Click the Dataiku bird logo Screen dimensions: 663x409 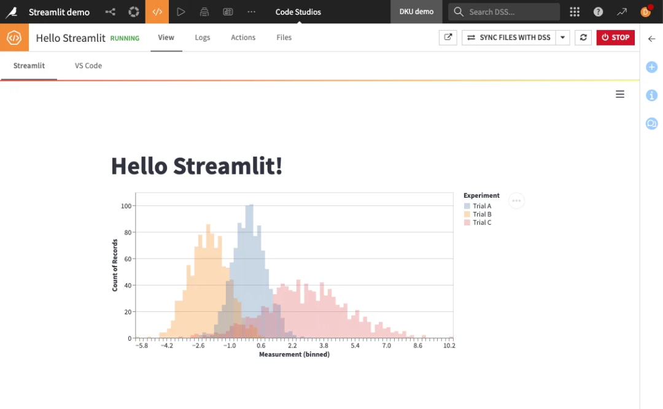12,12
